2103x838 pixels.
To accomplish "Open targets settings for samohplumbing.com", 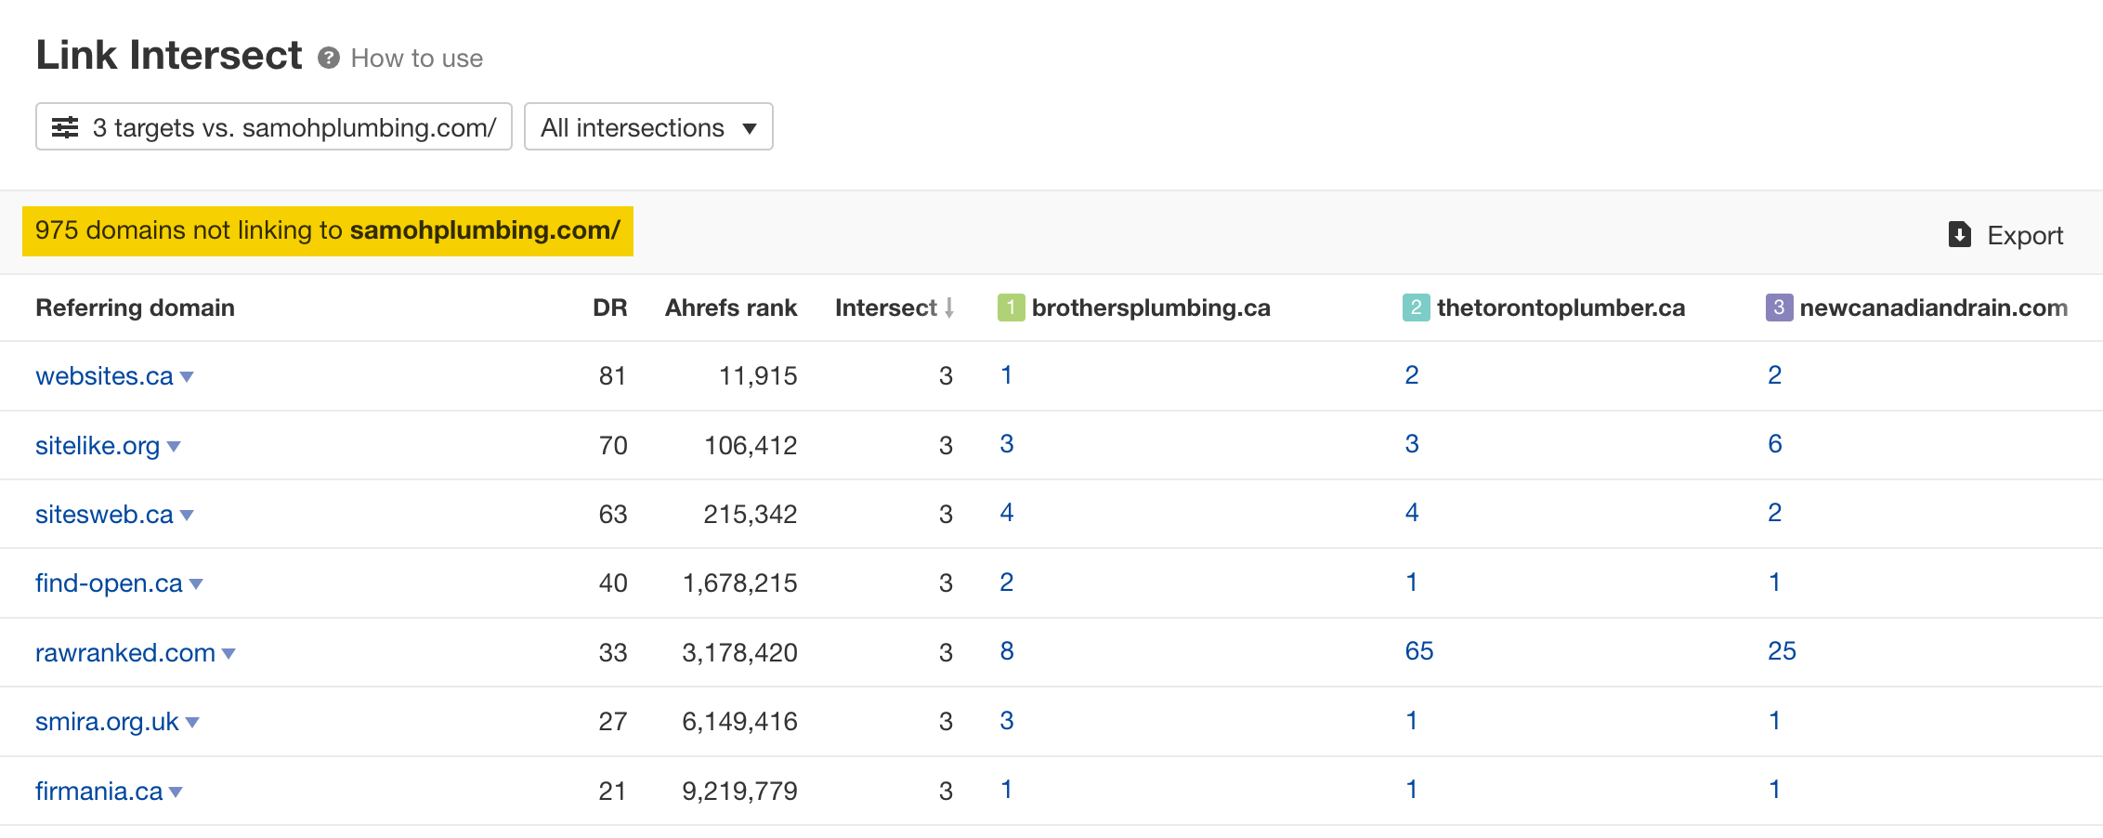I will [274, 126].
